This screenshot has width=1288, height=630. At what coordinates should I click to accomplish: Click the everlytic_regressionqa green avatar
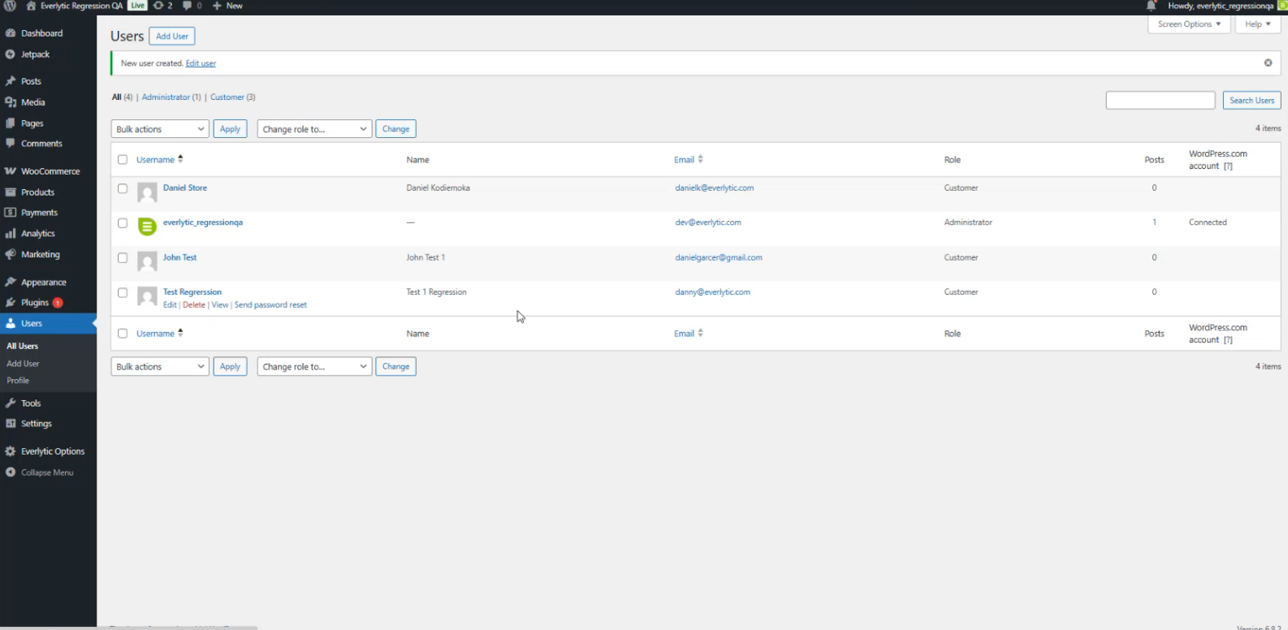(x=147, y=227)
